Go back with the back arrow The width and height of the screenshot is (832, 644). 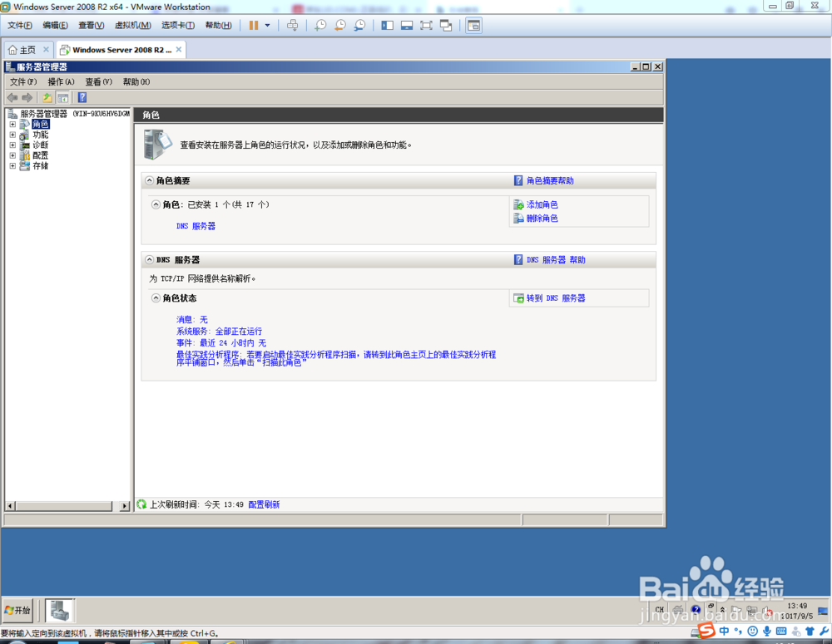coord(12,97)
